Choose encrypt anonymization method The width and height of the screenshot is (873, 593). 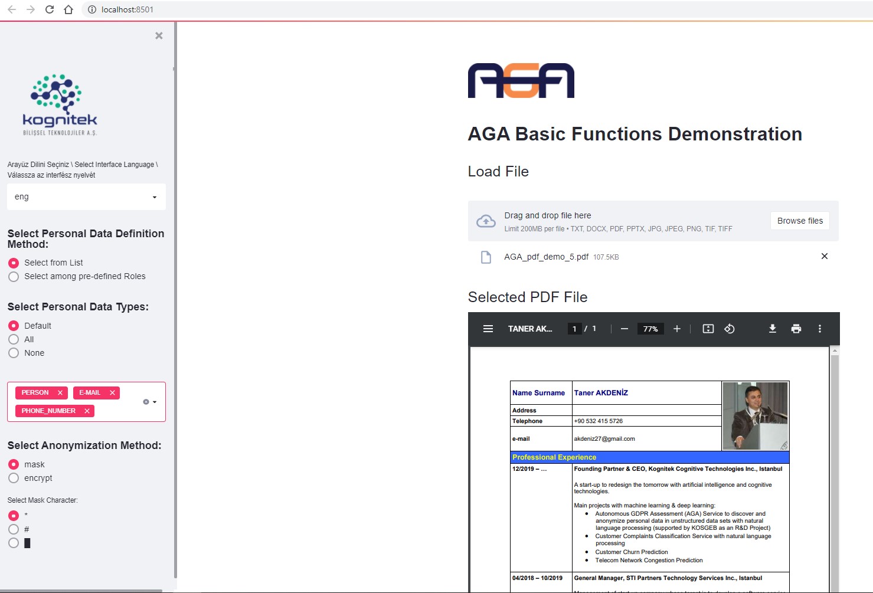point(30,478)
